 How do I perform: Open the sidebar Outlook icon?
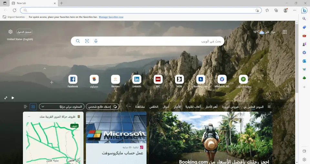304,61
